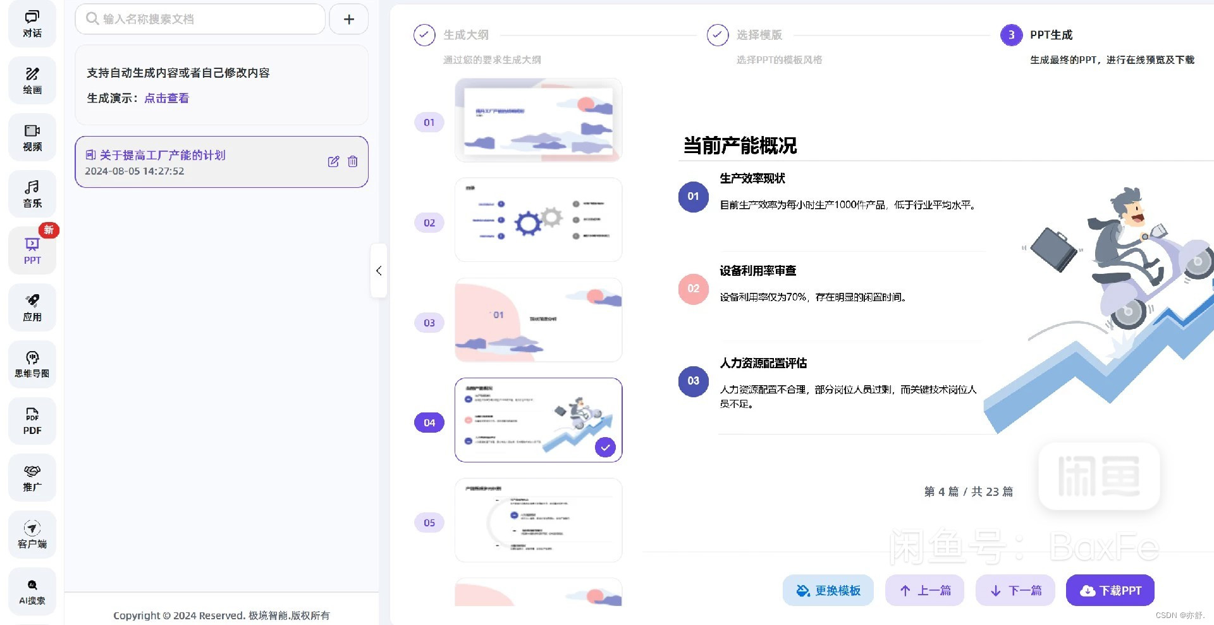The width and height of the screenshot is (1214, 625).
Task: Click the 下载PPT download button
Action: tap(1110, 590)
